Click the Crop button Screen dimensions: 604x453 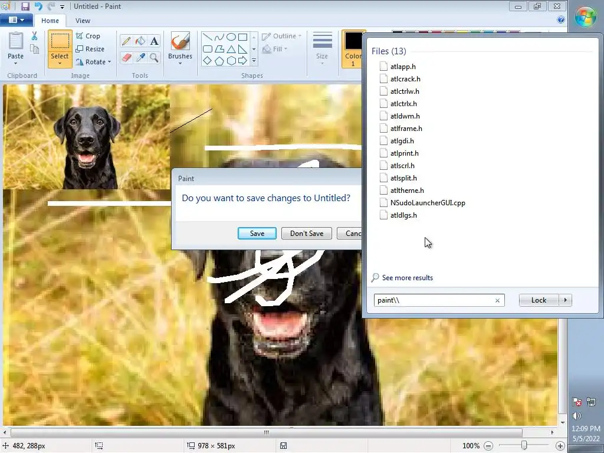[x=88, y=36]
